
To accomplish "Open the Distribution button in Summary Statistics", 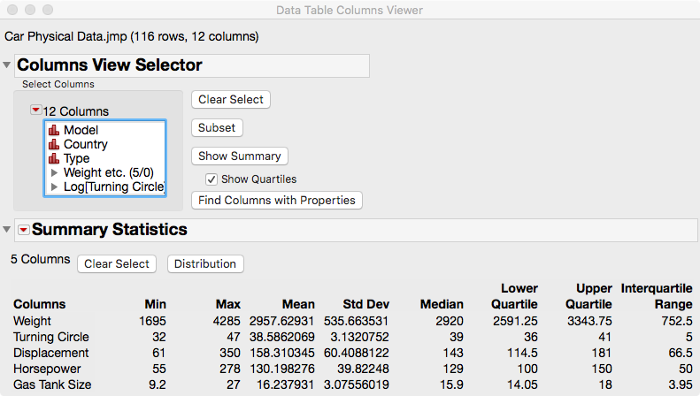I will coord(205,263).
